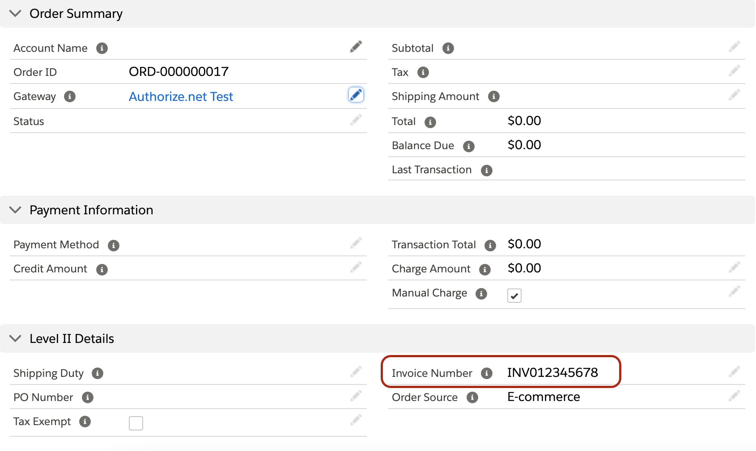Click the info icon beside Shipping Duty
756x451 pixels.
pos(98,373)
